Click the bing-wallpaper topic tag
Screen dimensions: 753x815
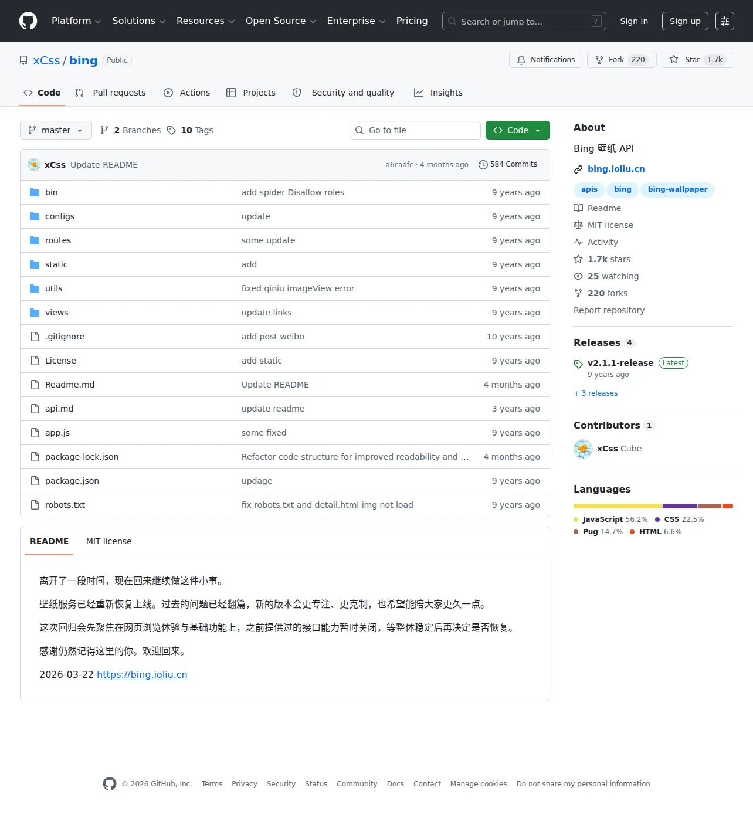677,189
